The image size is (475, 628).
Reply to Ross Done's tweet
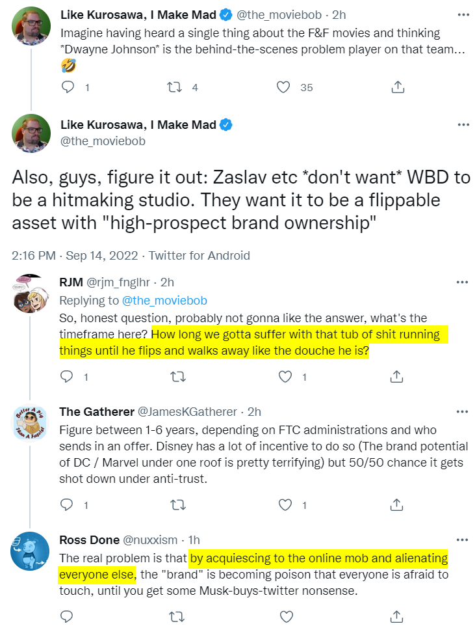(x=68, y=616)
